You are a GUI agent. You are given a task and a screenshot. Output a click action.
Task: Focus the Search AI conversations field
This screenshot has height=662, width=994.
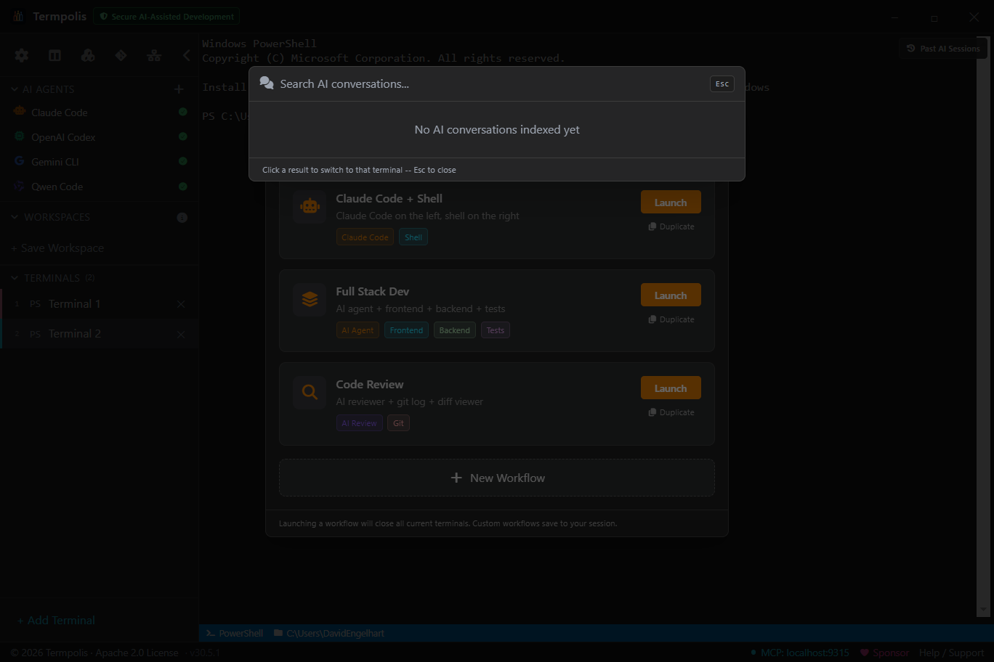491,84
